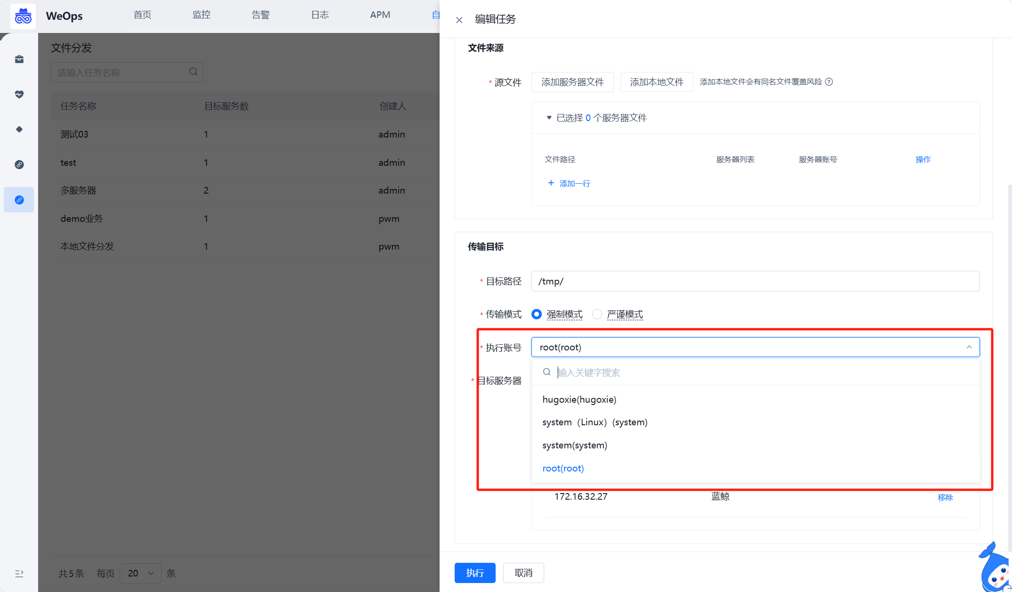Click the 服务器账号 column header

tap(818, 160)
